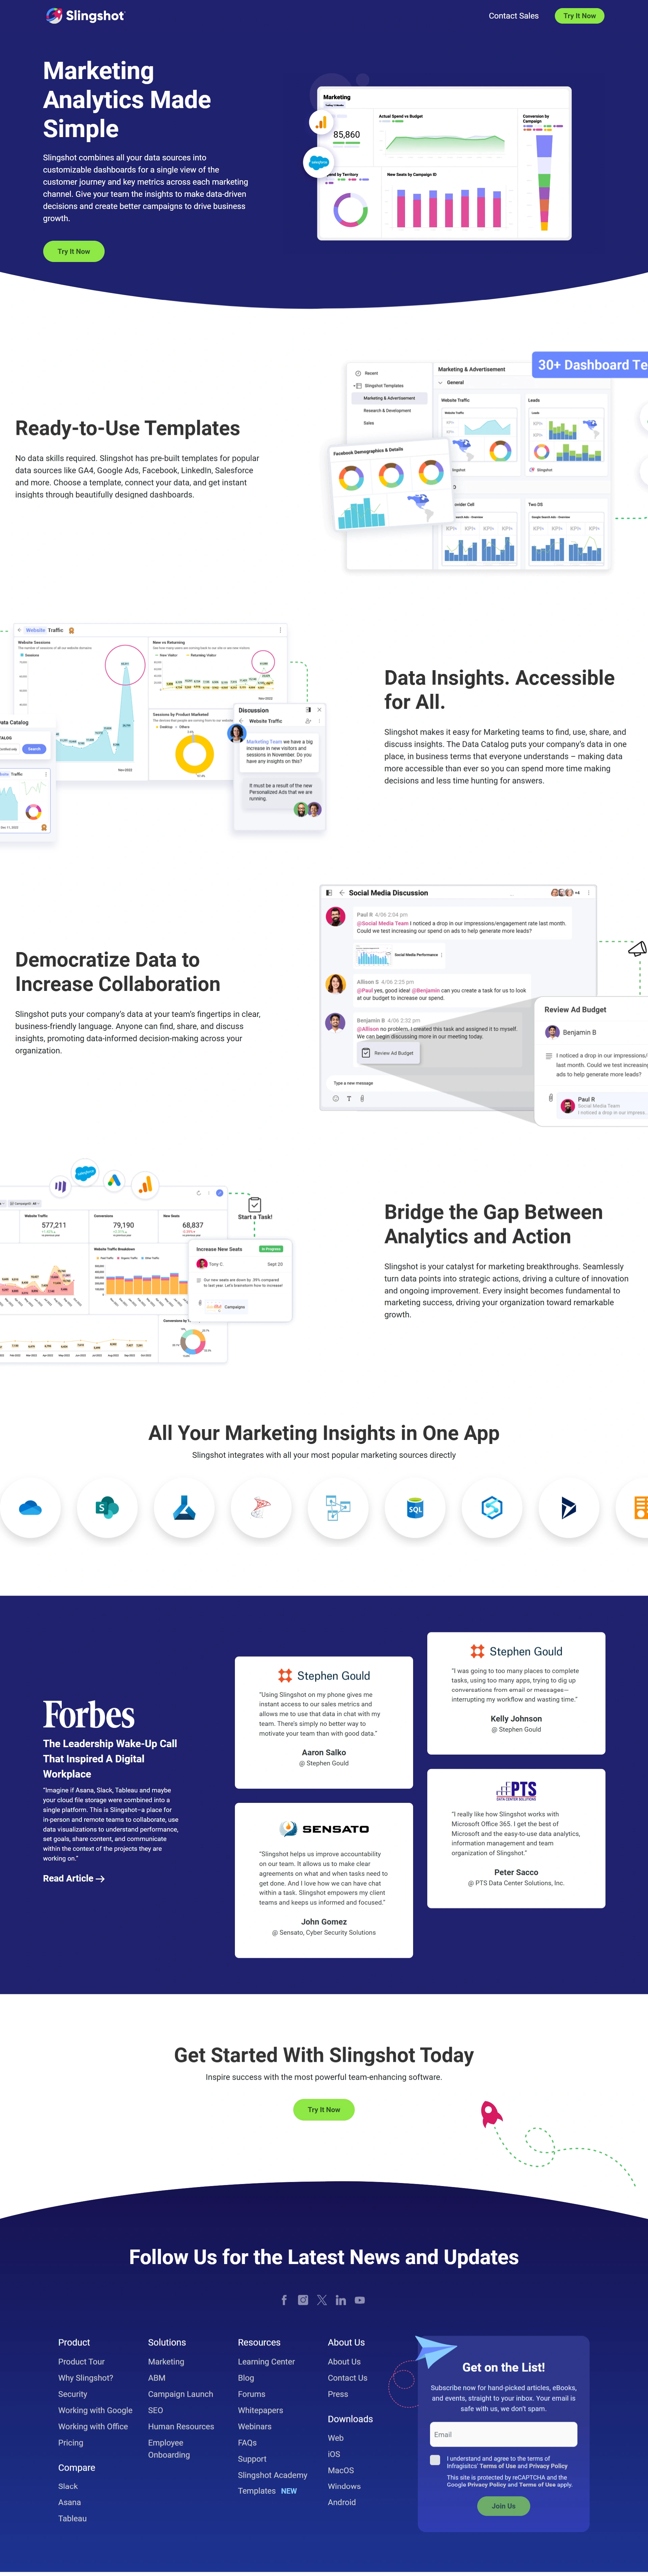Open Campaign Launch footer link

tap(181, 2394)
